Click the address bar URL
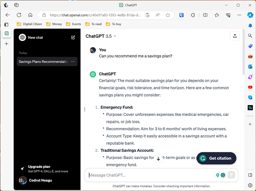The width and height of the screenshot is (256, 191). pyautogui.click(x=95, y=15)
